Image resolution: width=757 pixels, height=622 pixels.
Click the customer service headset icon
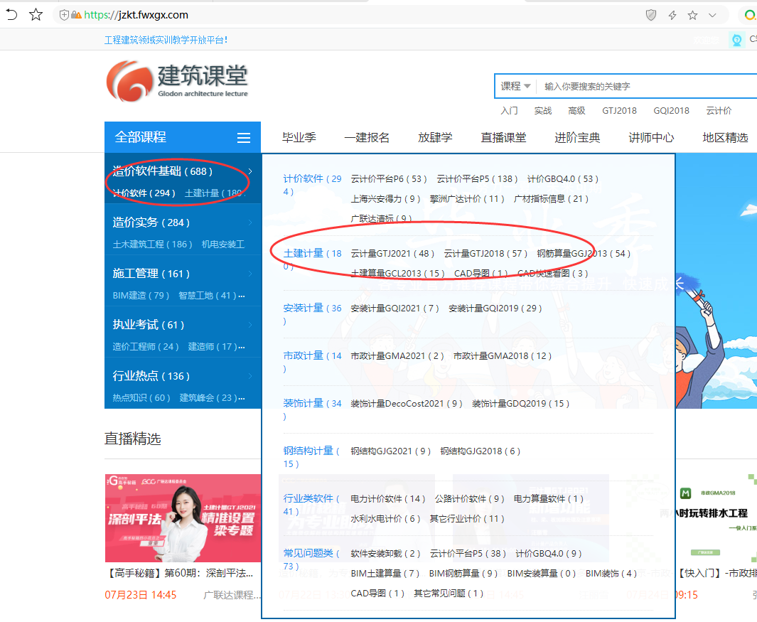(736, 40)
